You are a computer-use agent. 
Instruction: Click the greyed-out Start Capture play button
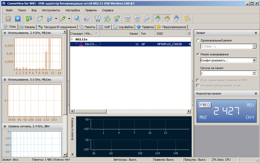tap(8, 19)
